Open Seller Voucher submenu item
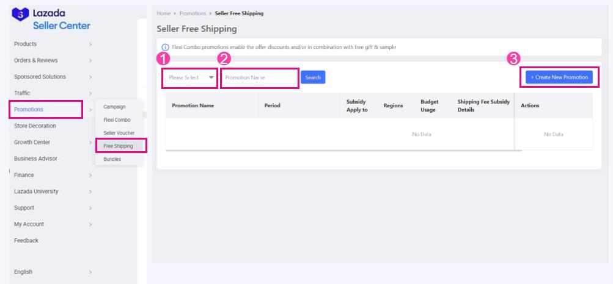The height and width of the screenshot is (284, 613). click(x=119, y=133)
